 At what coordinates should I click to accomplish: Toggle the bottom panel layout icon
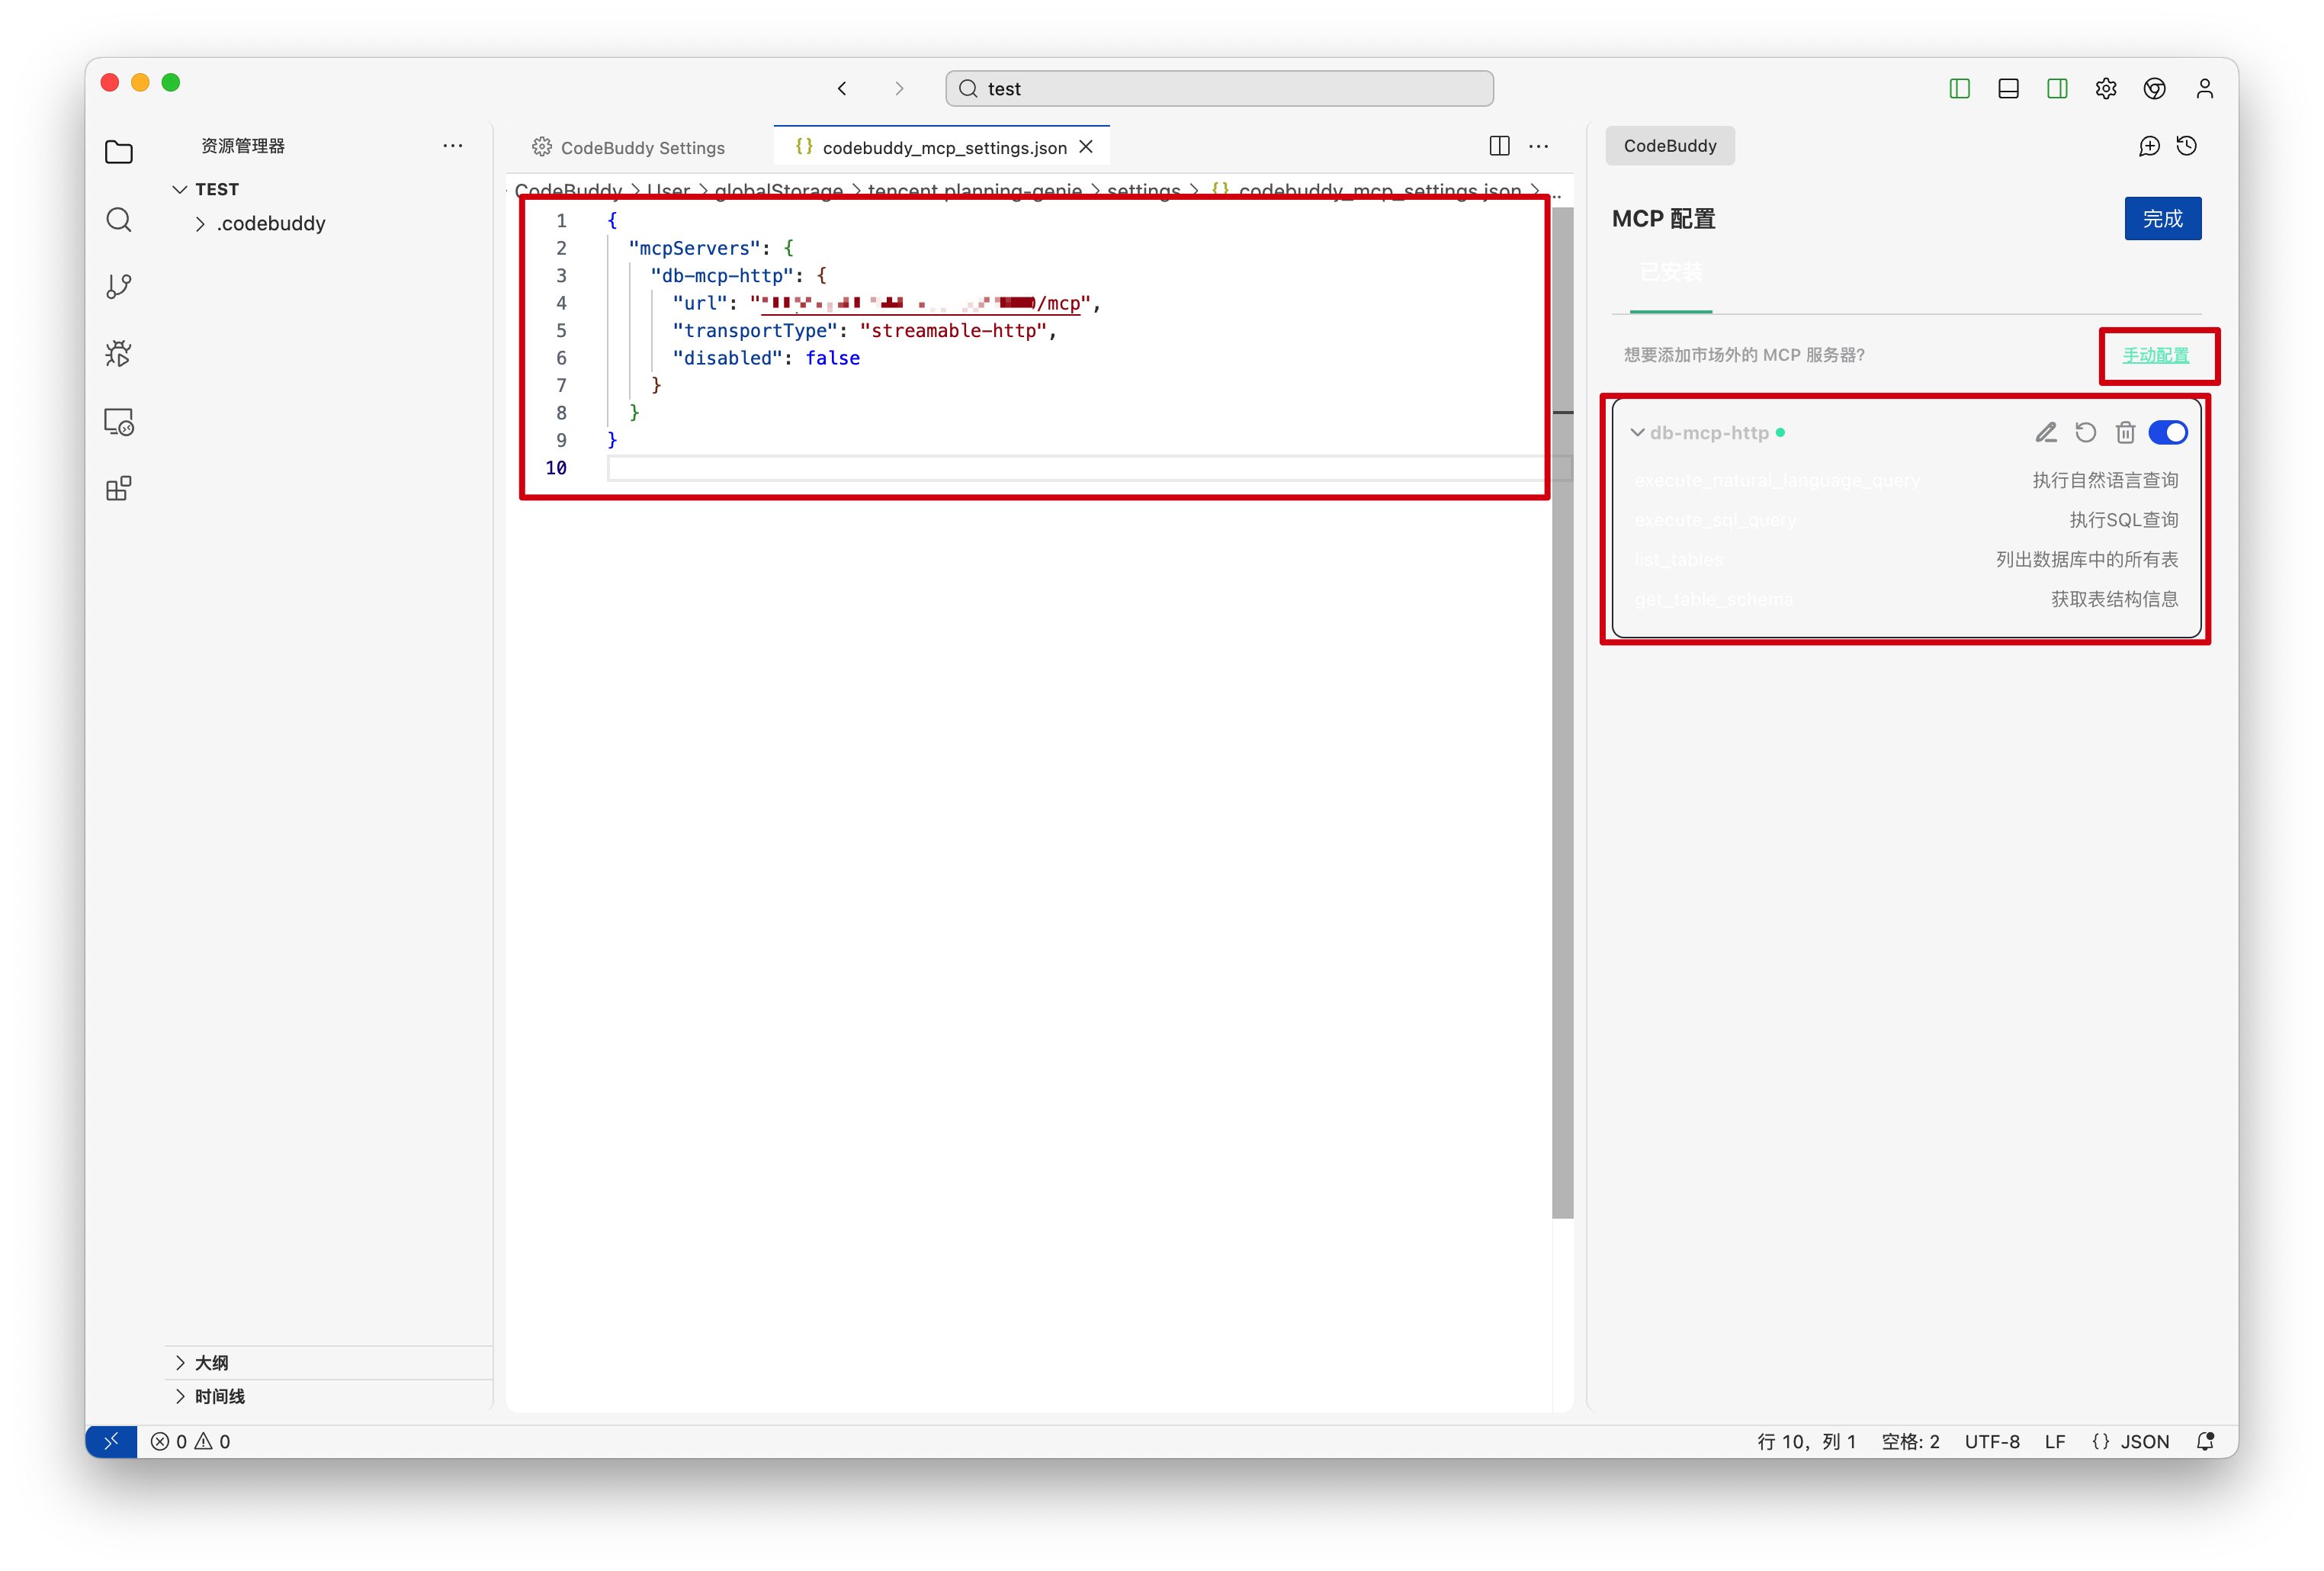(x=2008, y=89)
